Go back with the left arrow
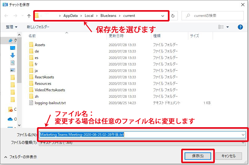This screenshot has width=249, height=165. tap(6, 16)
